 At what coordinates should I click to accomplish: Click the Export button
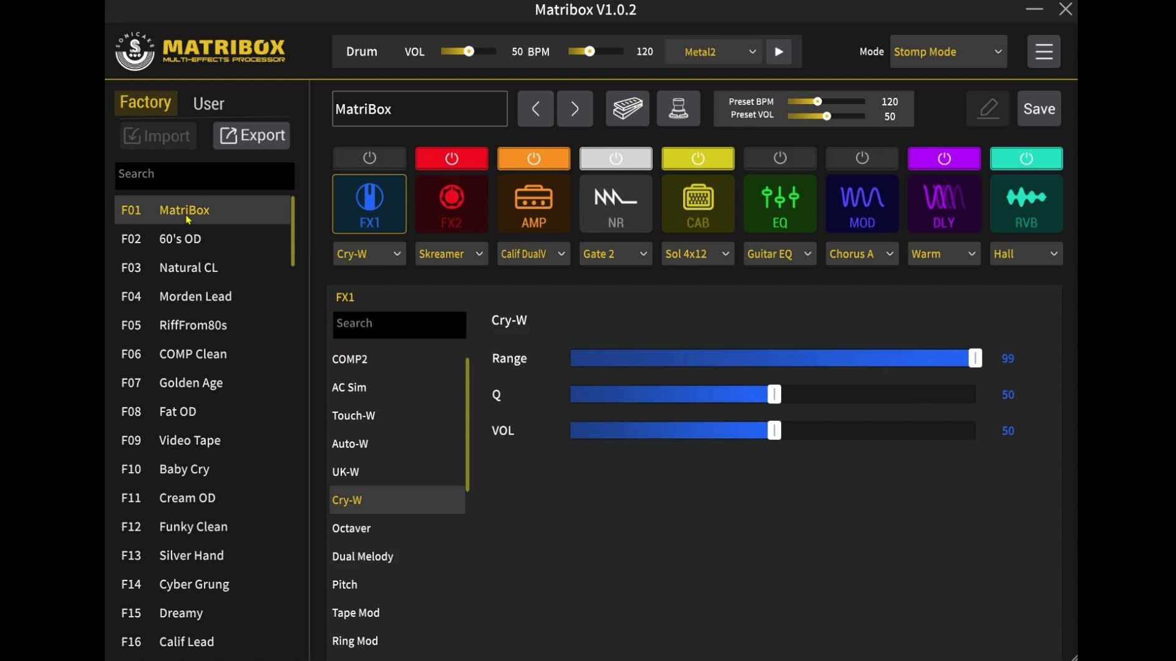click(251, 135)
